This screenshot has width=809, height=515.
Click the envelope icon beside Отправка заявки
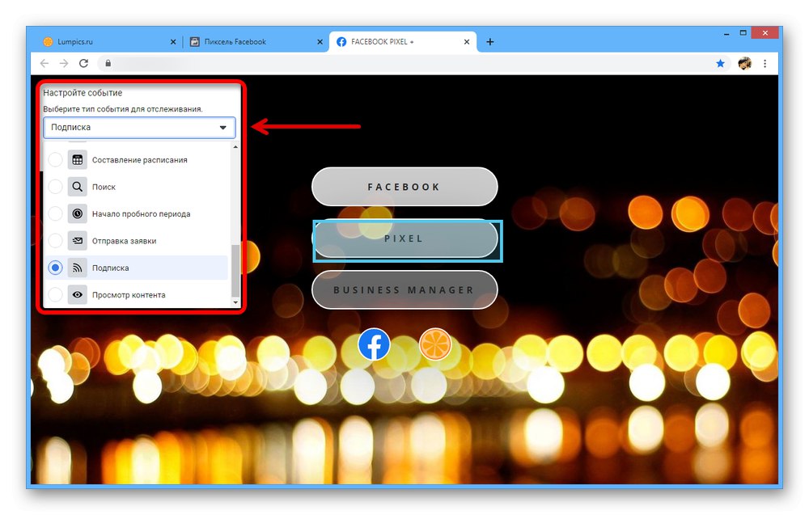coord(78,241)
